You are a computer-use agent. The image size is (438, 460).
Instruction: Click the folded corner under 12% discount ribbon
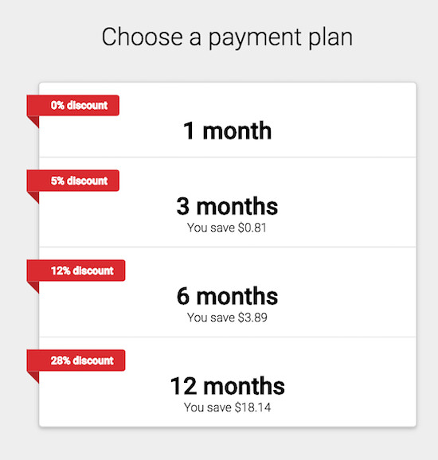(35, 286)
